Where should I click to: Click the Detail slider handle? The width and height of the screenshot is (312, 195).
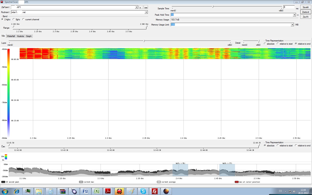pyautogui.click(x=259, y=41)
